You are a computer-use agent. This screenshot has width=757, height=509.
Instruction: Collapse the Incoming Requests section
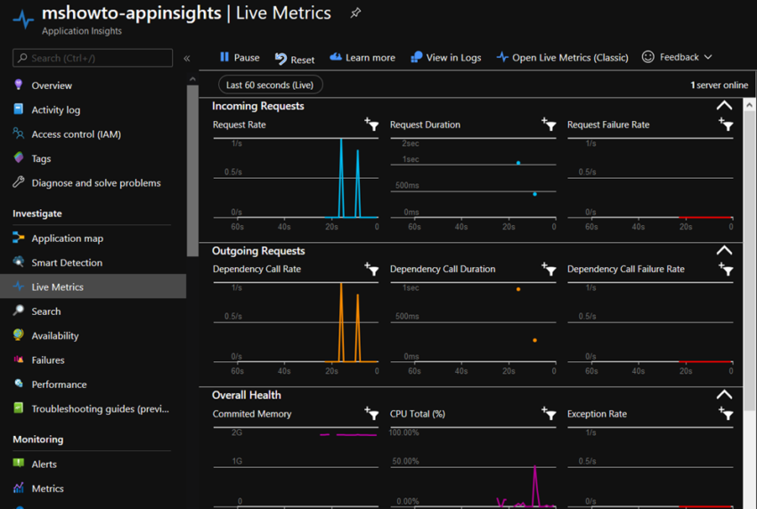pyautogui.click(x=724, y=106)
